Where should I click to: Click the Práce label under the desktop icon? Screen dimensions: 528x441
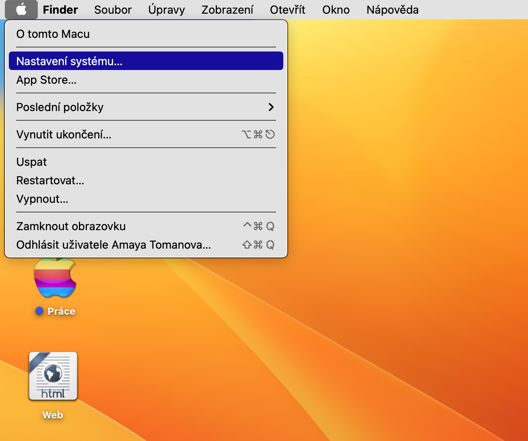[61, 311]
